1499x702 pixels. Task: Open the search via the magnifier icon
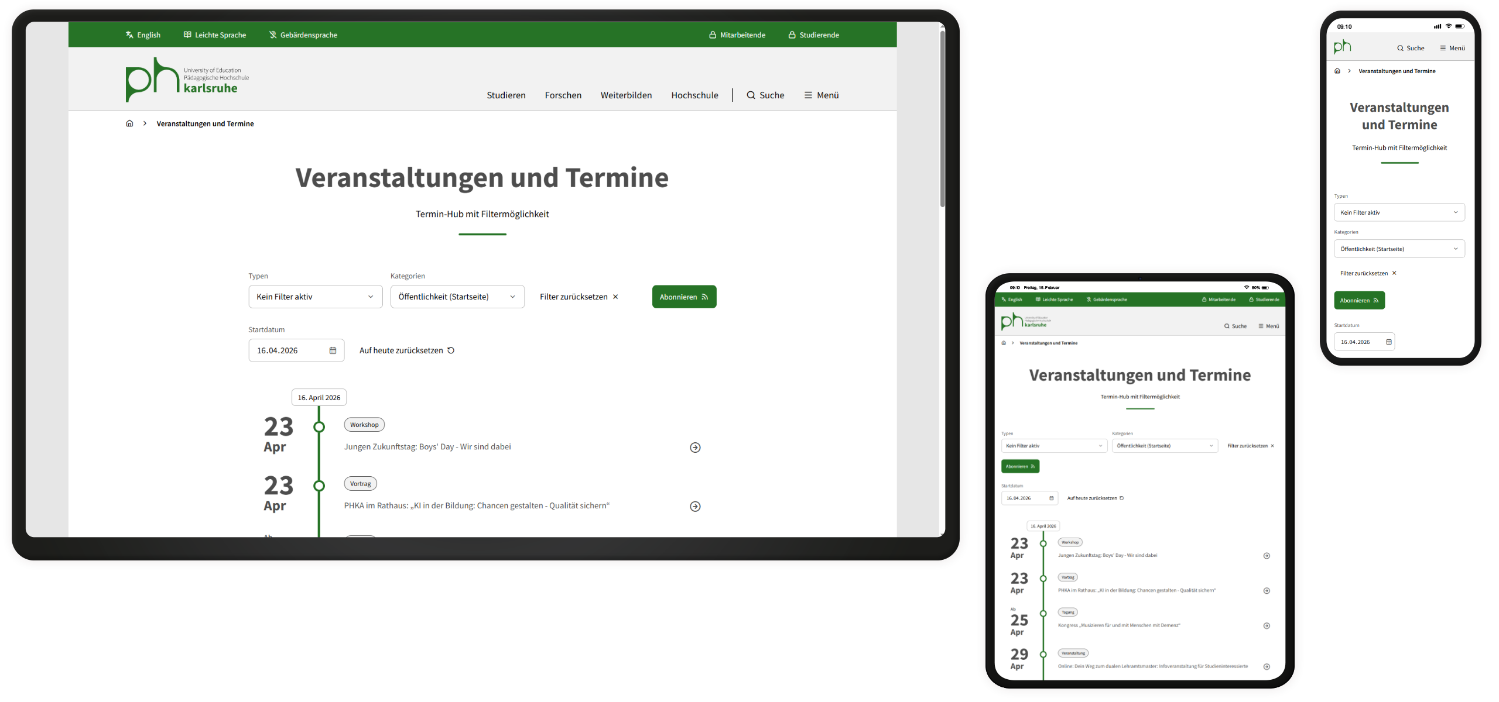pos(751,95)
